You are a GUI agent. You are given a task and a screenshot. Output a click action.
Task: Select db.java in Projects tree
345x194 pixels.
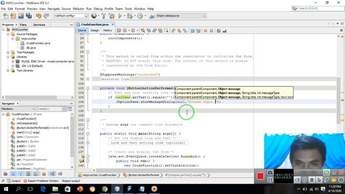31,48
